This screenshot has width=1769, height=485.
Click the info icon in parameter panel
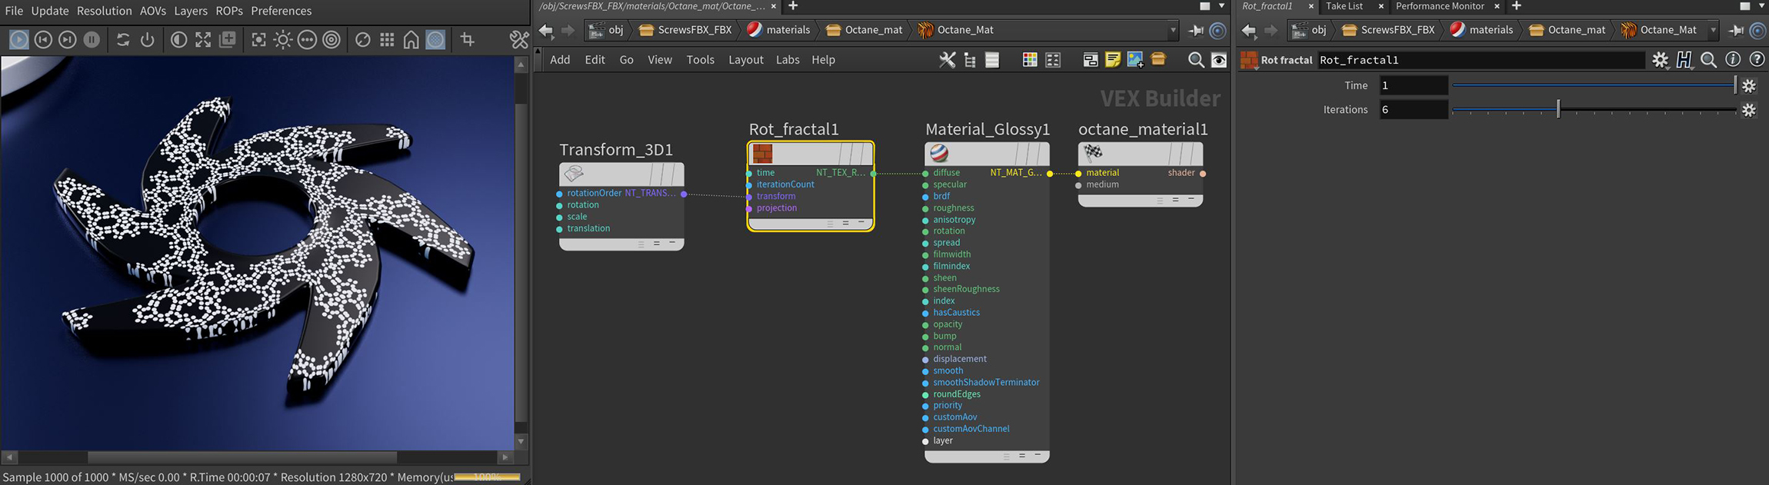point(1733,60)
